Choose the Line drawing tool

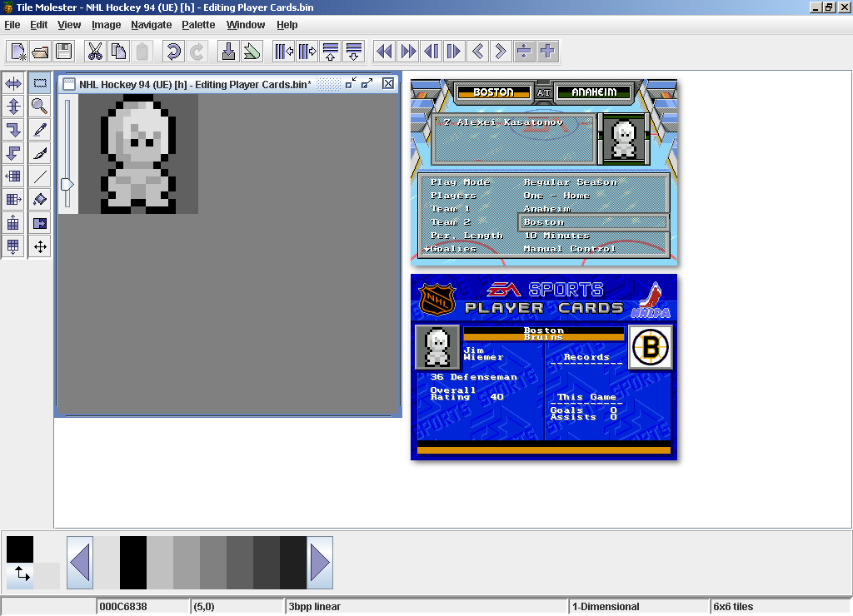tap(39, 176)
